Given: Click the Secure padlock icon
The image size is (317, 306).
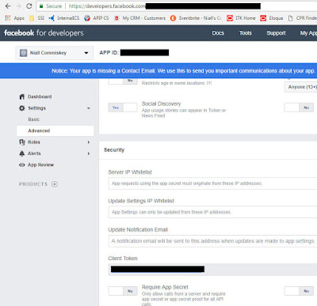Looking at the screenshot, I should (x=41, y=6).
